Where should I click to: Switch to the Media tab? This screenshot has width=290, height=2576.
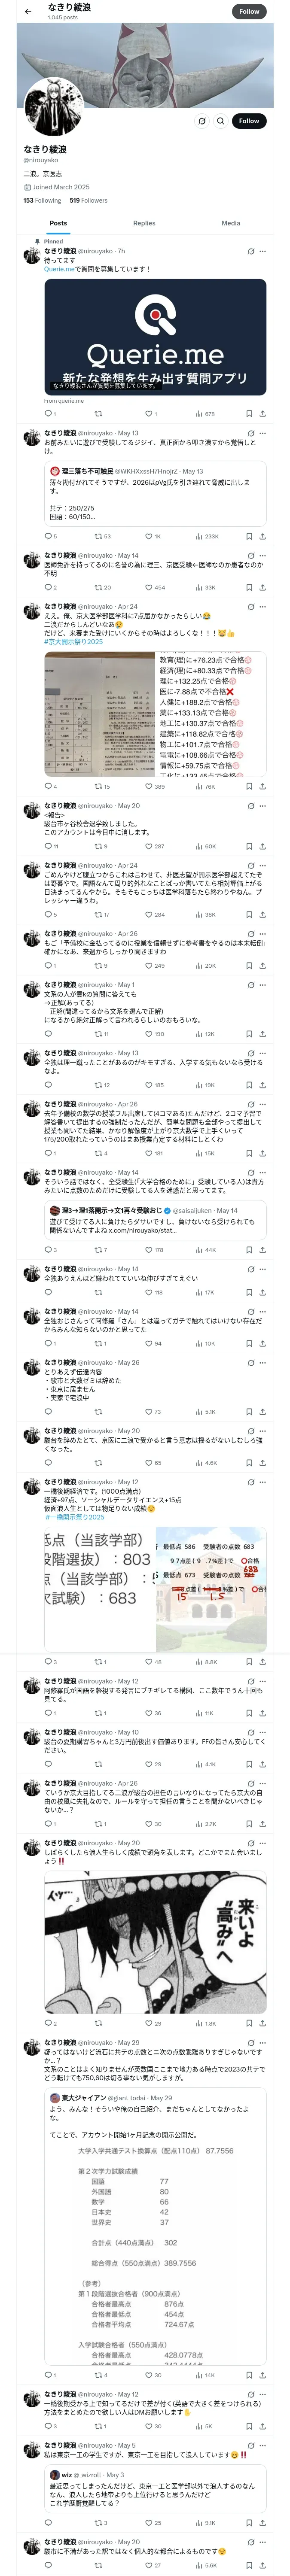pos(231,223)
